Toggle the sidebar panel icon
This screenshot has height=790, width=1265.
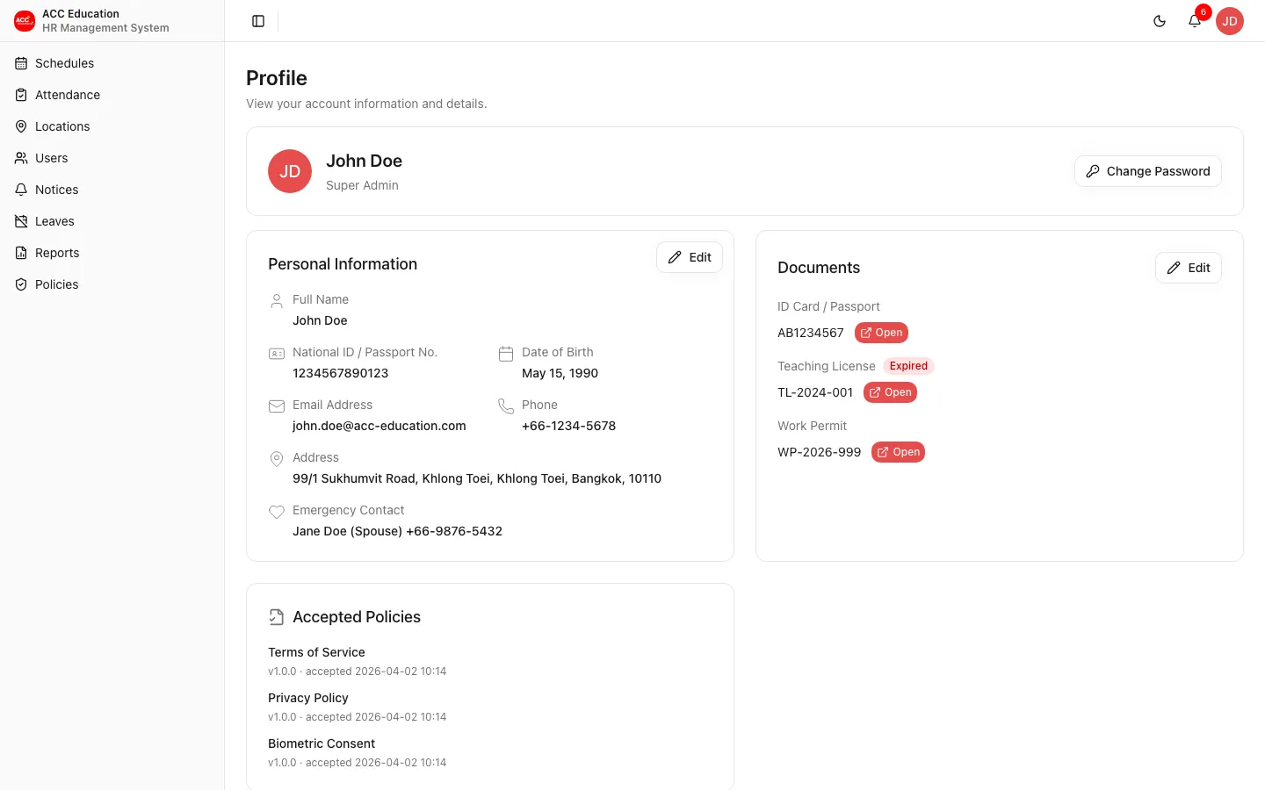pos(258,21)
